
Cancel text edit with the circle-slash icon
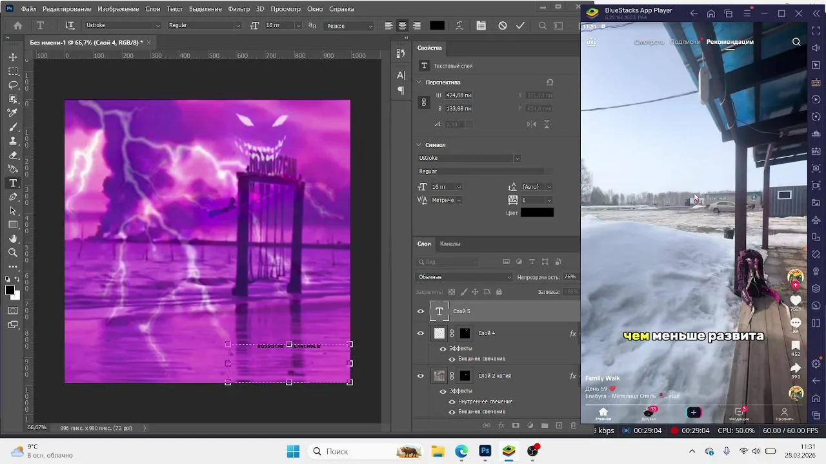[x=503, y=26]
